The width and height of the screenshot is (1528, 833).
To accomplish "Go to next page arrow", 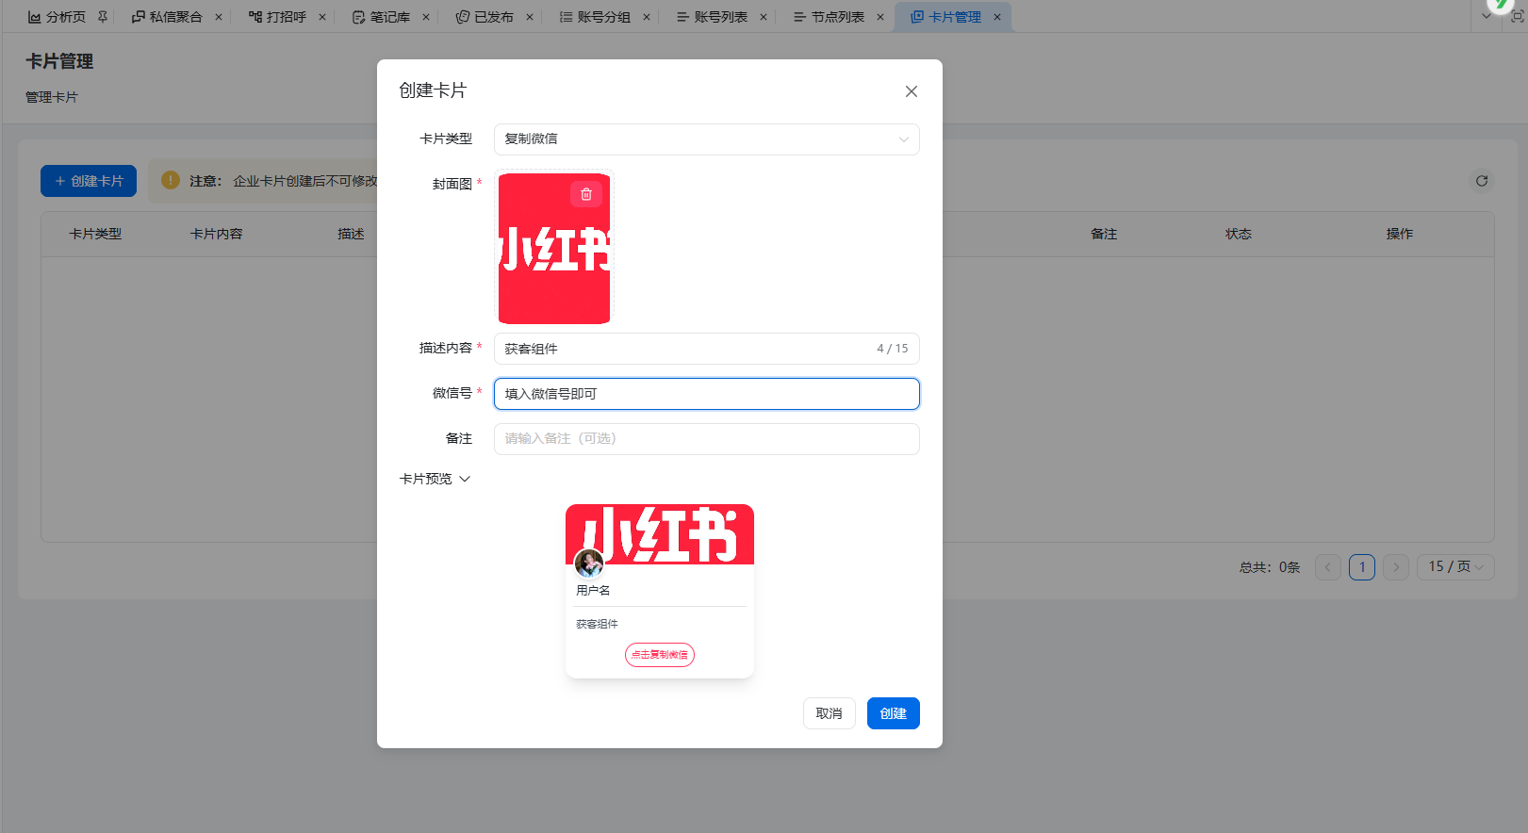I will point(1396,567).
